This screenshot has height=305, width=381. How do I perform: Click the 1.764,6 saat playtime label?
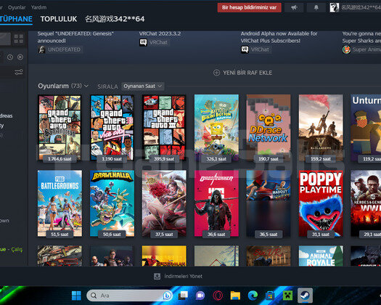pos(60,159)
